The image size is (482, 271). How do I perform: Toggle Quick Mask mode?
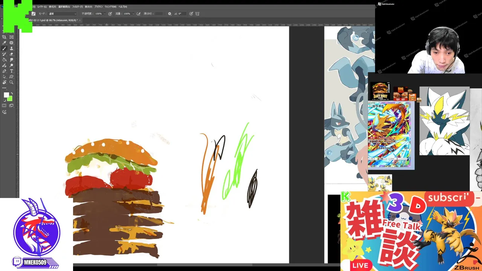click(x=4, y=105)
